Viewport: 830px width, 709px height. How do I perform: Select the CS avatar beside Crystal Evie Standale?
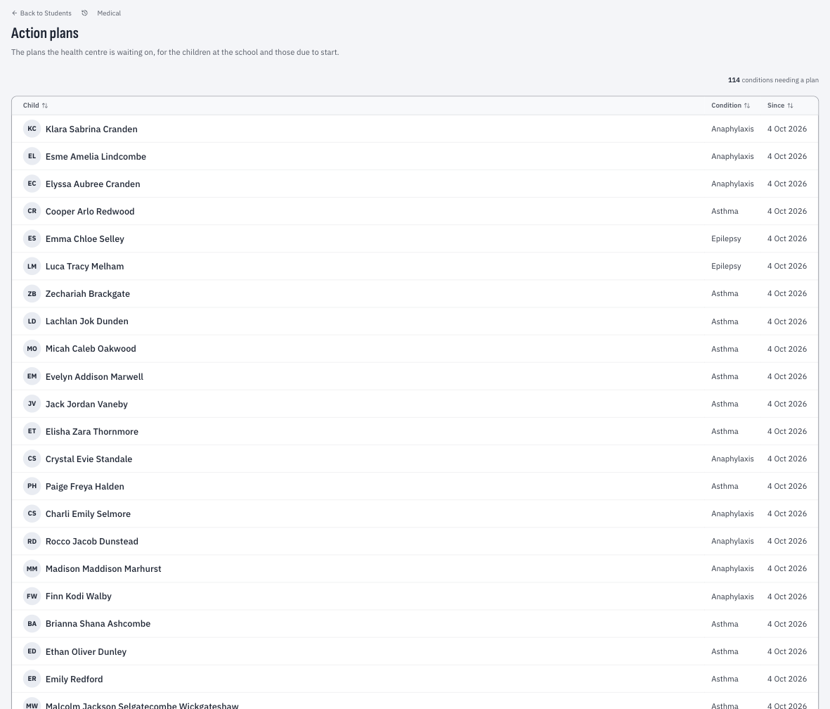[32, 459]
